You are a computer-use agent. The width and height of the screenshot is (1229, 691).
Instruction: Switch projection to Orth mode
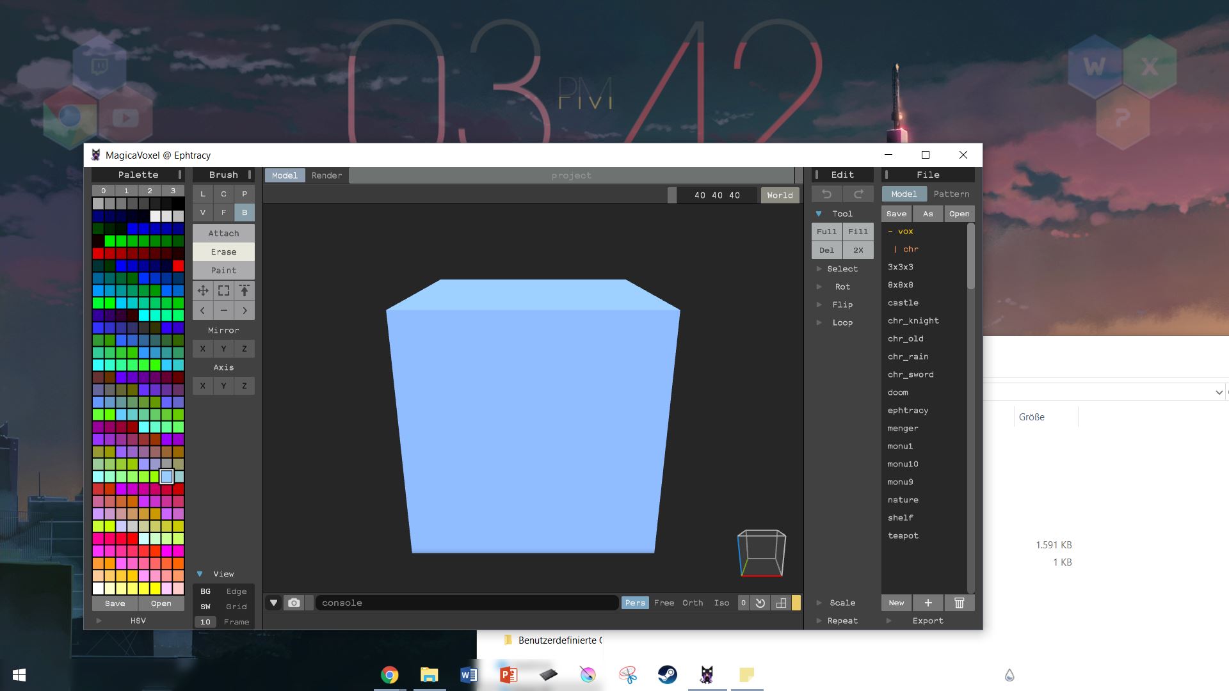[x=692, y=603]
